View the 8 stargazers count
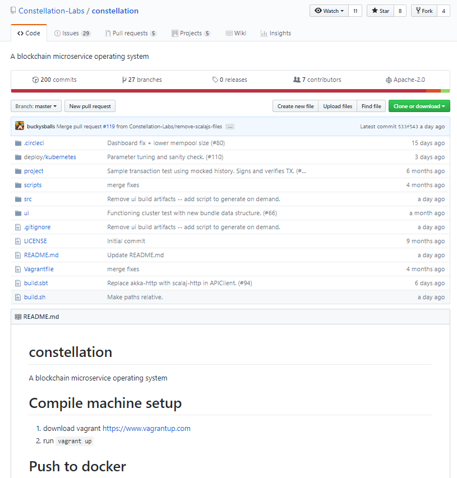The image size is (457, 478). 400,11
